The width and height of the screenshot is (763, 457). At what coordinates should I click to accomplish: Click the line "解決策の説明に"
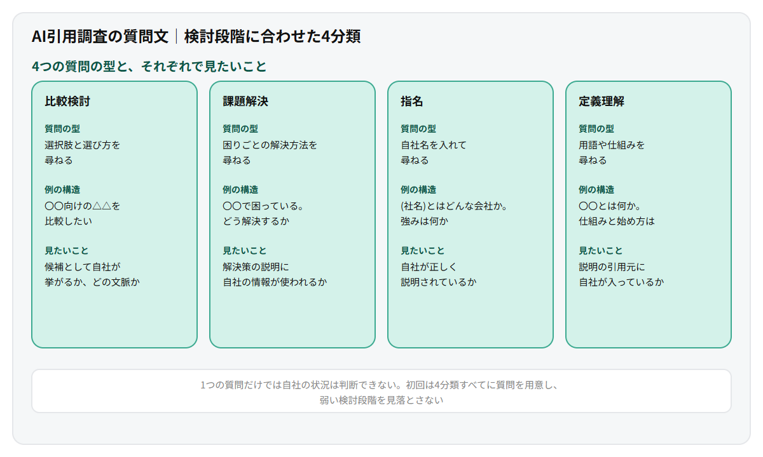(x=256, y=267)
